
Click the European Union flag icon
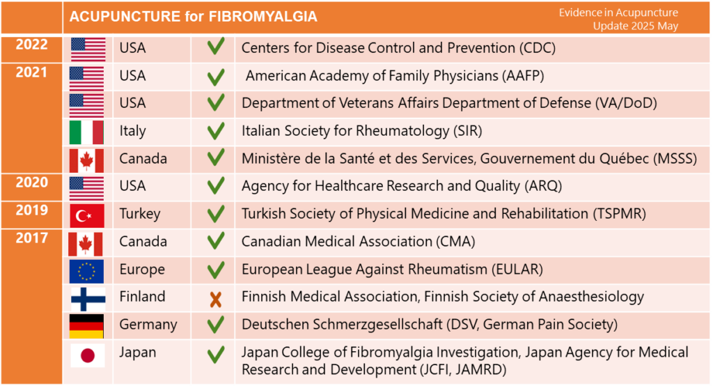click(86, 271)
